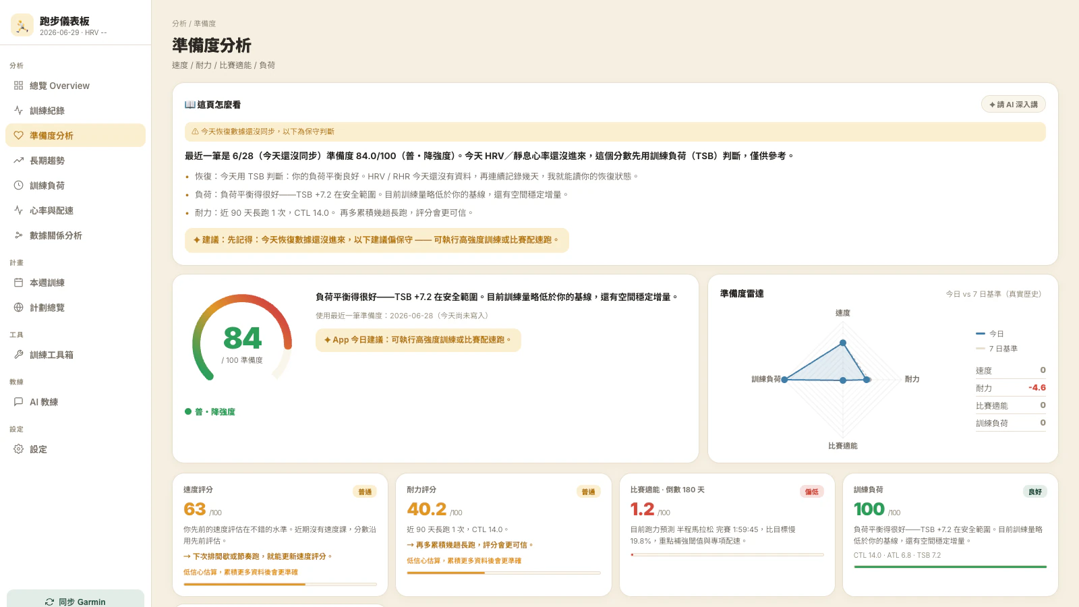
Task: Click the 100 training load score value
Action: click(869, 509)
